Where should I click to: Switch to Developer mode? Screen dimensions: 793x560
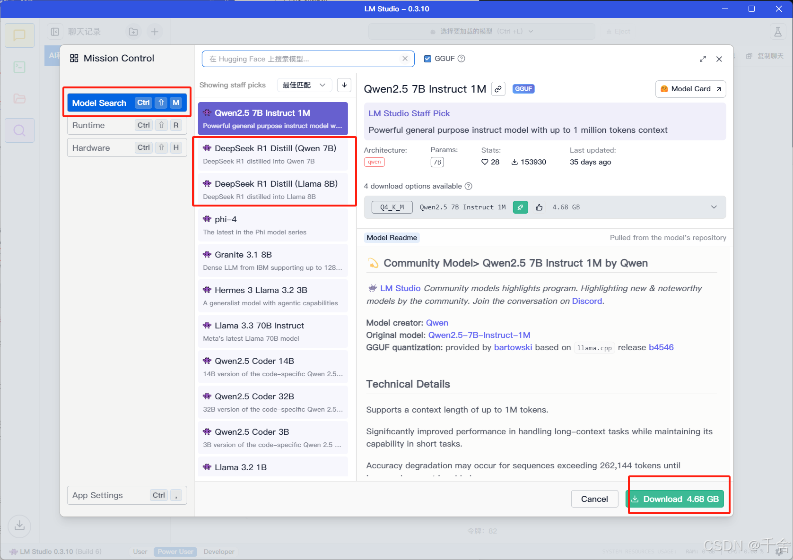pyautogui.click(x=219, y=551)
